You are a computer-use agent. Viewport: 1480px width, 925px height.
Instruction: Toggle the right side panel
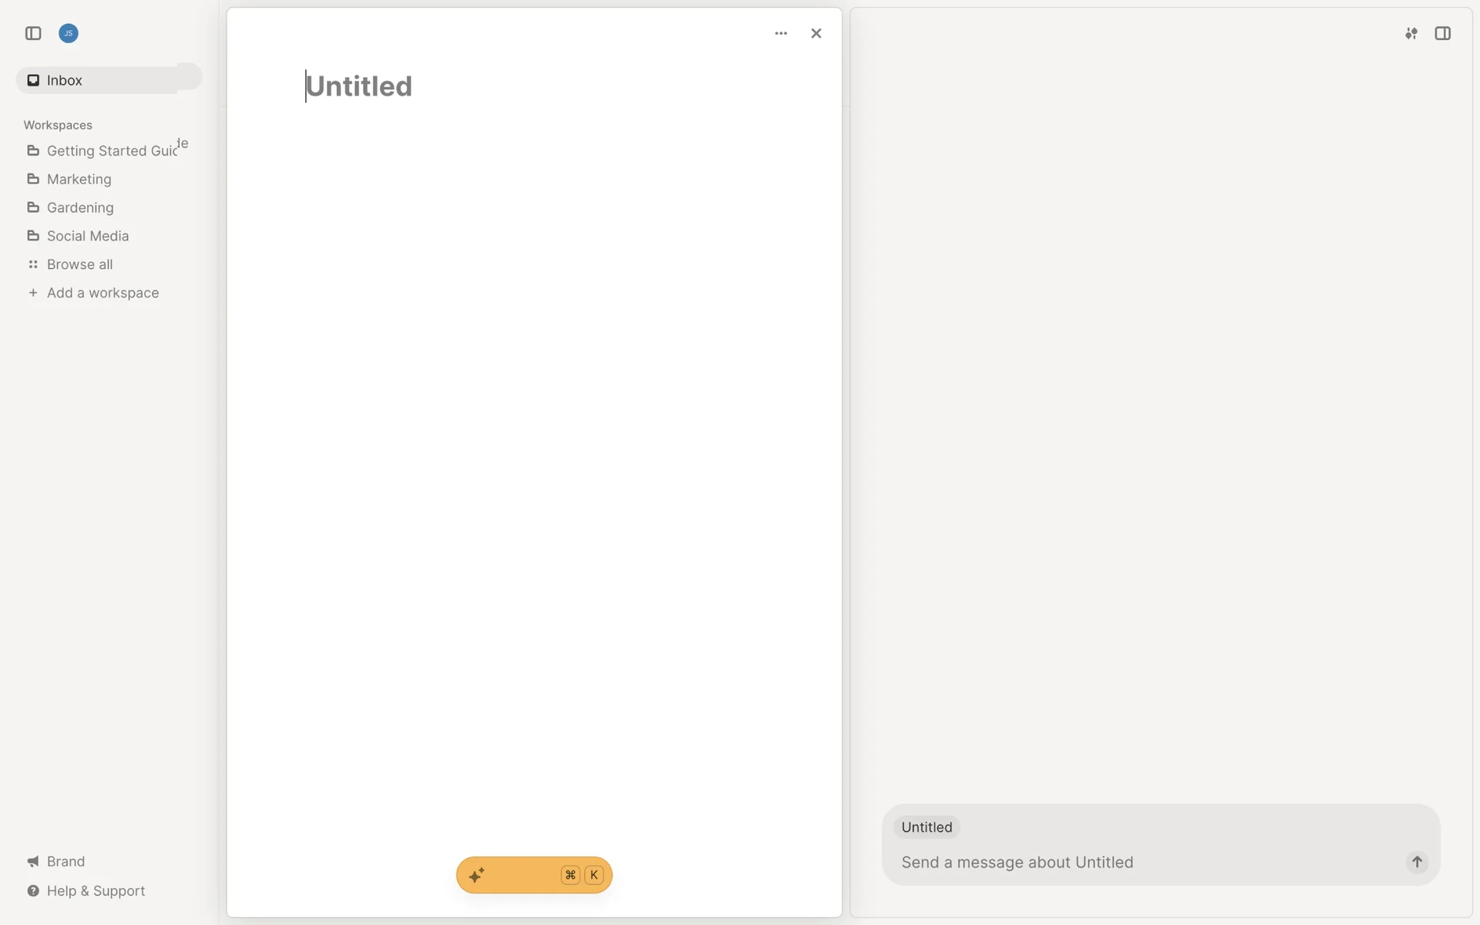(1443, 33)
